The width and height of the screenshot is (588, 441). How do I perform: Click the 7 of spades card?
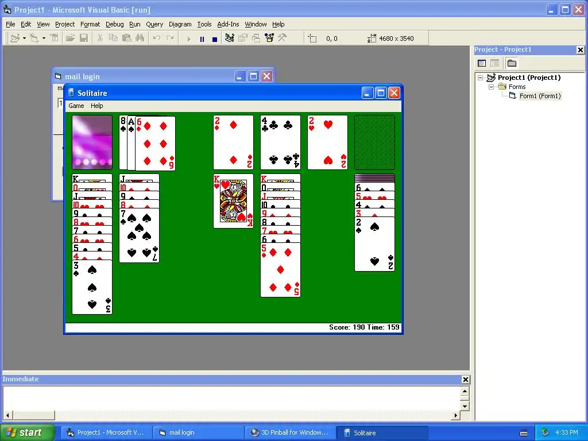pos(139,235)
